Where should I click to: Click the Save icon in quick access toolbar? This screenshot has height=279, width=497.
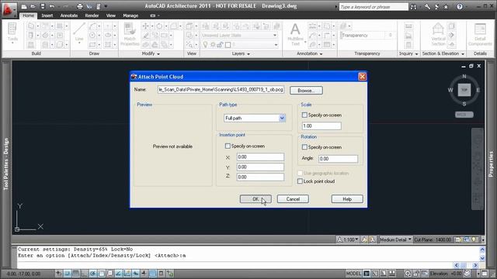click(x=43, y=6)
